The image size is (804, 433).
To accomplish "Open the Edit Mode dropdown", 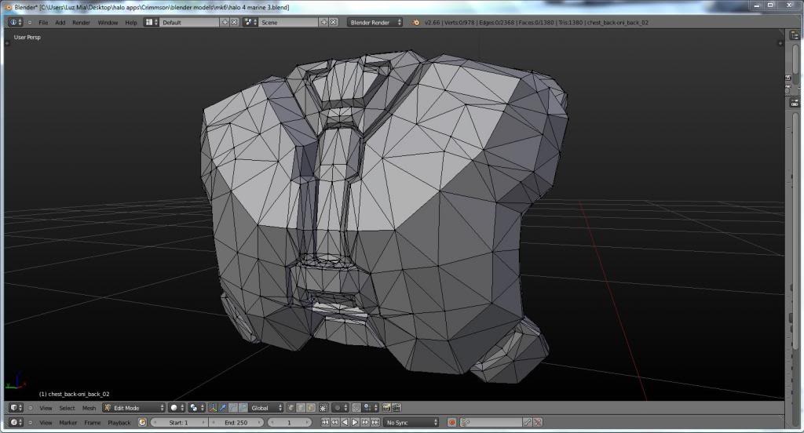I will coord(133,408).
